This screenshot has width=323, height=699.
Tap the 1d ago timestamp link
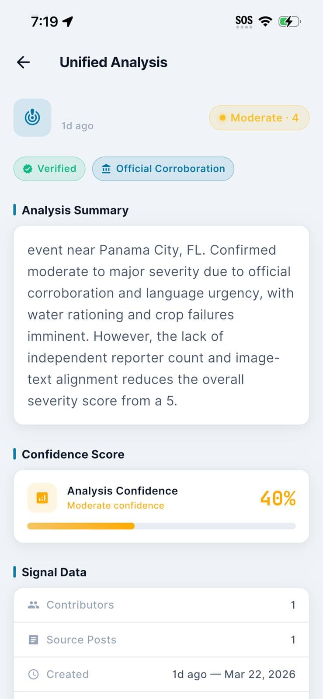click(x=77, y=126)
